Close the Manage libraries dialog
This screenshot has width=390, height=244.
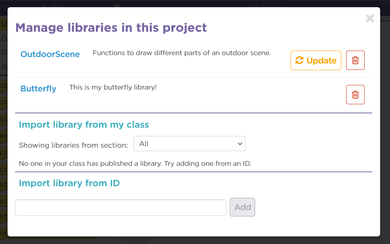click(x=370, y=19)
